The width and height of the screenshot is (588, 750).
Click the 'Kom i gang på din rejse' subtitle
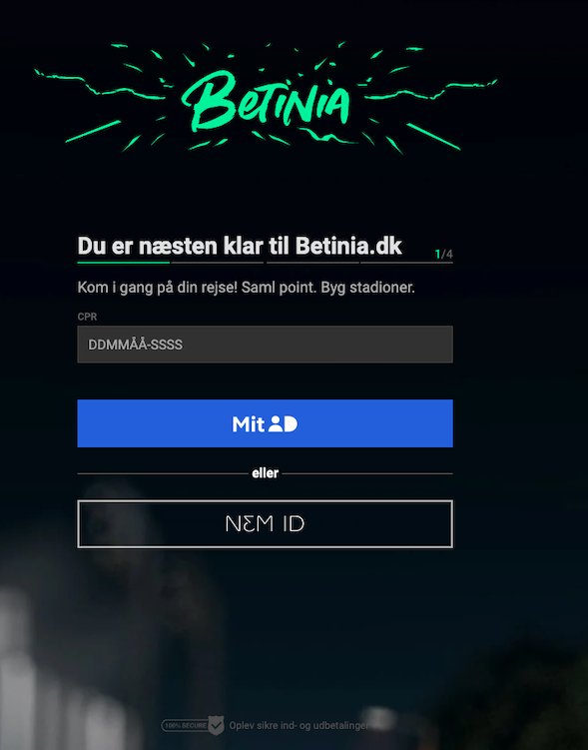[x=246, y=288]
